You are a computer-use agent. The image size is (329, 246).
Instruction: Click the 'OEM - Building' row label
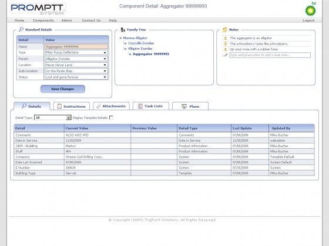[26, 146]
